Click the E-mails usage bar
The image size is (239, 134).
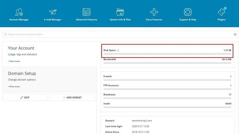pos(167,80)
